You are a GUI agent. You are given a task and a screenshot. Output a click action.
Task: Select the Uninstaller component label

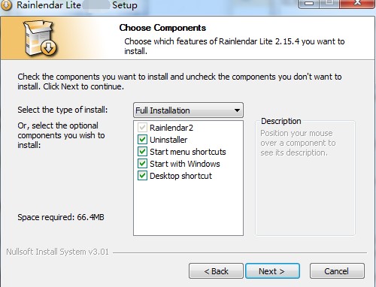click(168, 140)
